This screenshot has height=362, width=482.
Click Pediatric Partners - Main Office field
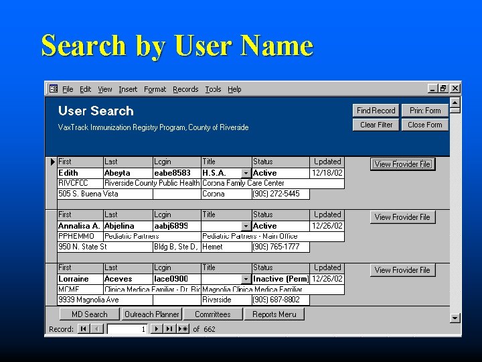(272, 237)
